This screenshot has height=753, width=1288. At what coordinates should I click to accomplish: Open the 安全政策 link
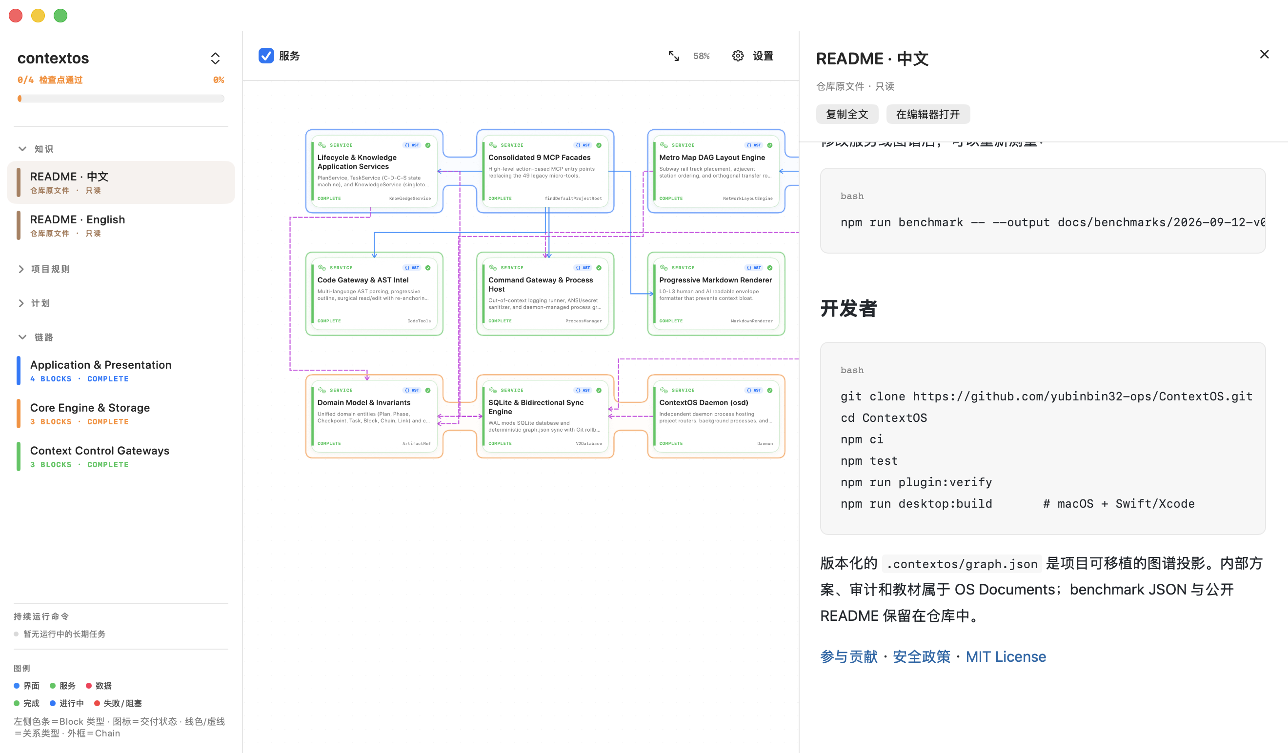pyautogui.click(x=921, y=656)
